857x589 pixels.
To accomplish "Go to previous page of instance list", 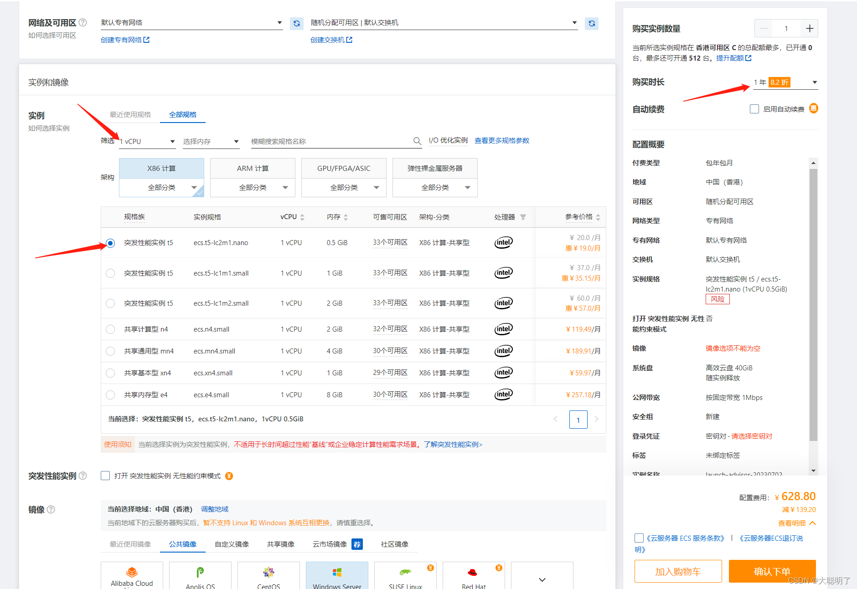I will coord(555,419).
